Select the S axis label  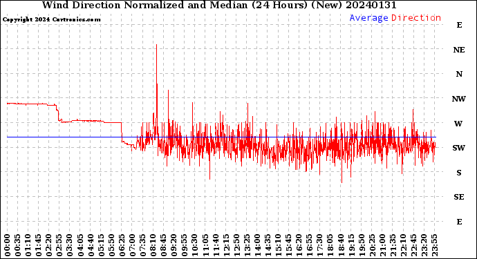(459, 173)
